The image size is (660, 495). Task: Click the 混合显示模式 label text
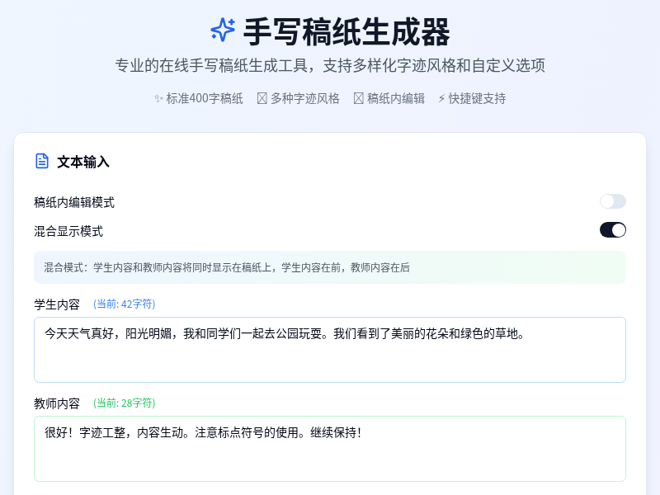(x=68, y=231)
